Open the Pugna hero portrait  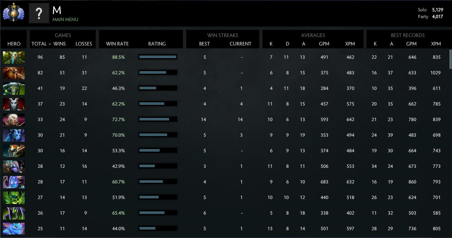click(14, 197)
